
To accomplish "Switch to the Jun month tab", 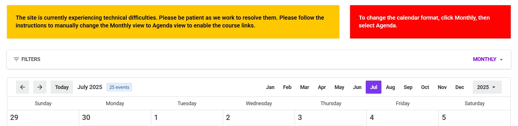I will pyautogui.click(x=357, y=87).
